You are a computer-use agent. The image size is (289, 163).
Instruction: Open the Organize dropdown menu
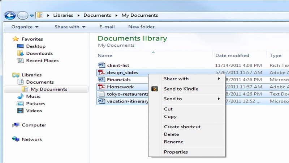[x=25, y=27]
